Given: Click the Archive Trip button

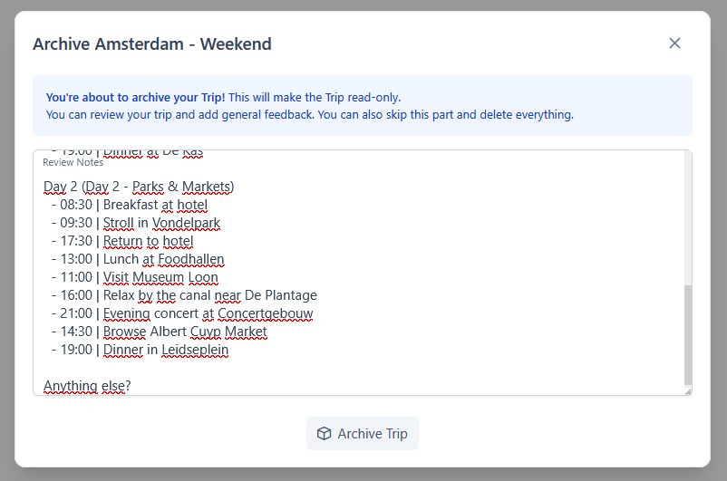Looking at the screenshot, I should 363,434.
